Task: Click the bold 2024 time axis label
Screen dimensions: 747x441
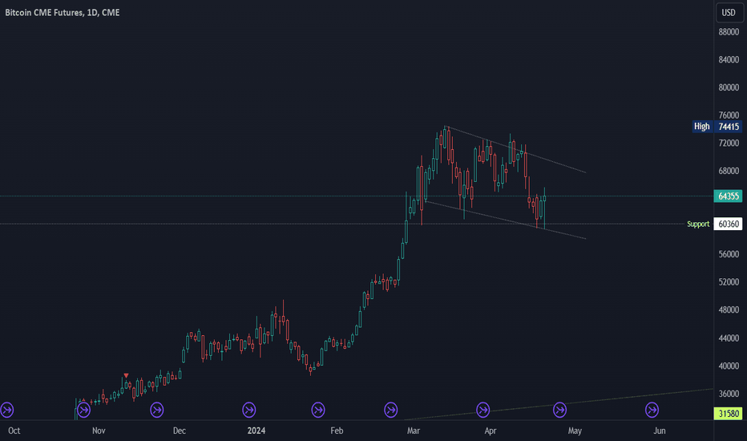Action: tap(256, 431)
